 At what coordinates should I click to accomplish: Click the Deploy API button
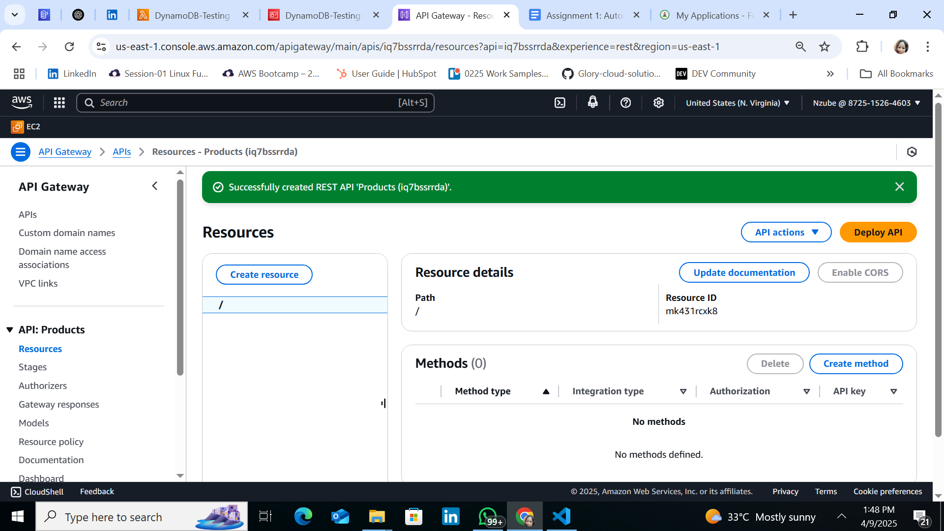point(878,233)
